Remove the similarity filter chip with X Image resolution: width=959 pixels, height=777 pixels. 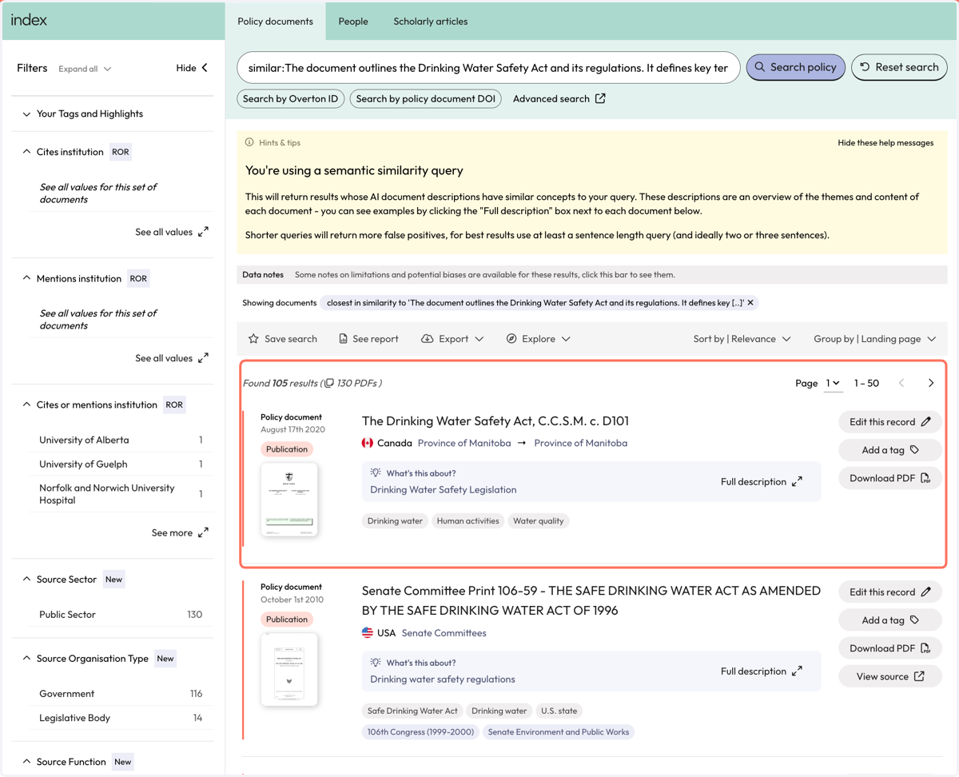pyautogui.click(x=750, y=303)
